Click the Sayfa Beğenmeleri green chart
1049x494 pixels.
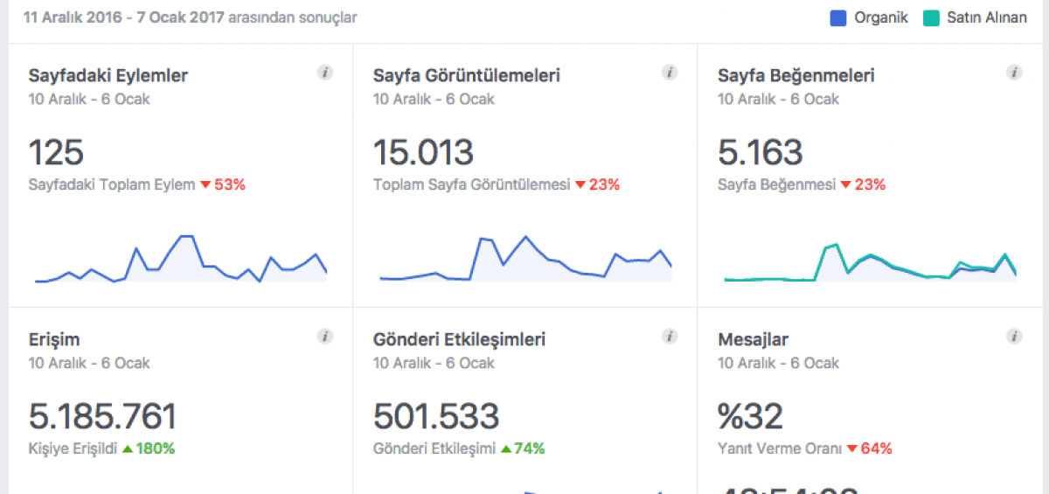870,264
